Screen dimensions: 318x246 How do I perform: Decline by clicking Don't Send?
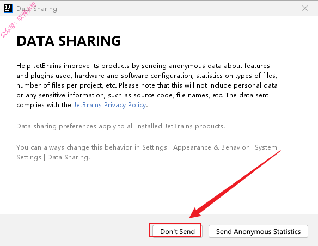(178, 231)
